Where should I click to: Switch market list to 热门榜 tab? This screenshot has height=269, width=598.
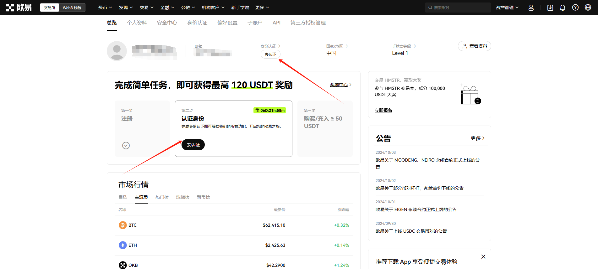tap(162, 197)
